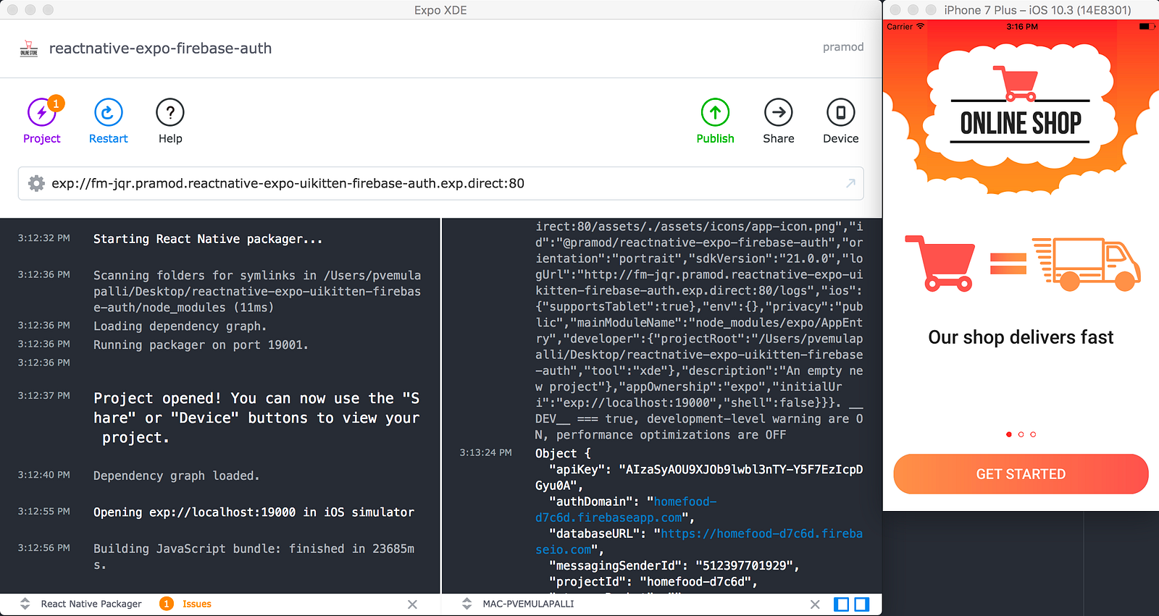Image resolution: width=1159 pixels, height=616 pixels.
Task: Click the project URL address field
Action: coord(440,183)
